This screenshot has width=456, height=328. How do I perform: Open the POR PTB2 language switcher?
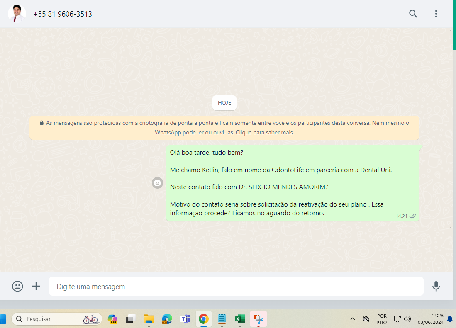click(382, 319)
